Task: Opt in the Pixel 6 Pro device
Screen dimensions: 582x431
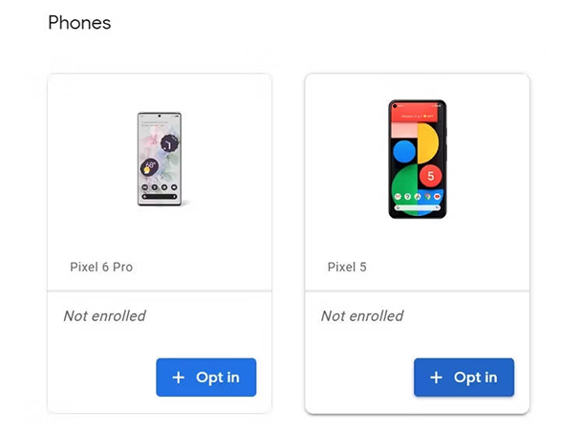Action: click(x=205, y=377)
